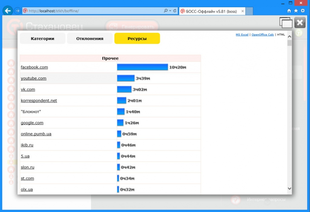
Task: Click the 0ч34м duration value
Action: pos(127,178)
